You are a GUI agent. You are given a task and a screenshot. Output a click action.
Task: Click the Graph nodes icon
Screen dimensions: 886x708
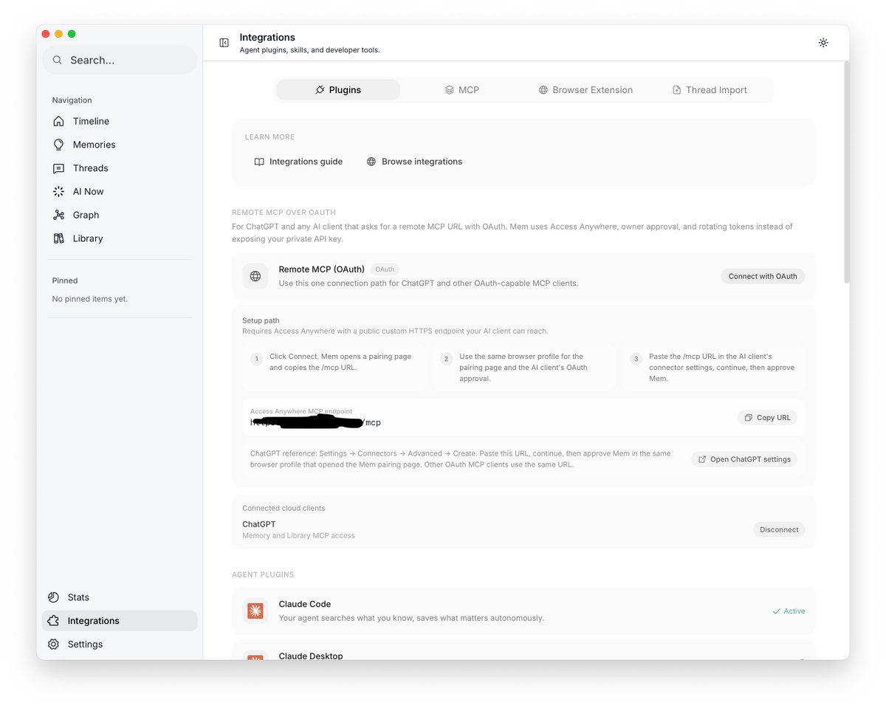pos(59,215)
